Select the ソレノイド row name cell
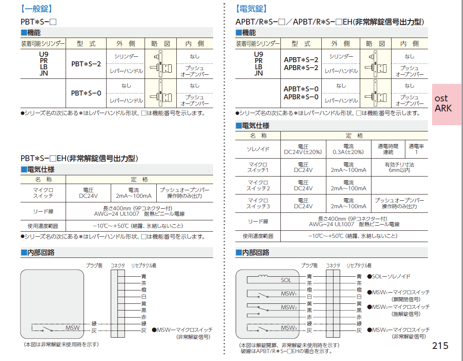Image resolution: width=463 pixels, height=361 pixels. click(258, 149)
